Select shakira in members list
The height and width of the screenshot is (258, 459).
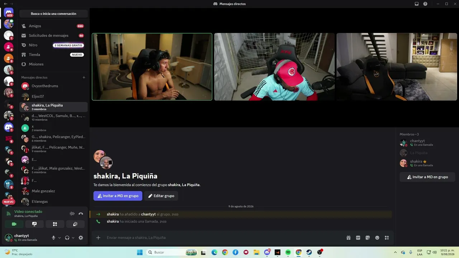[x=427, y=163]
